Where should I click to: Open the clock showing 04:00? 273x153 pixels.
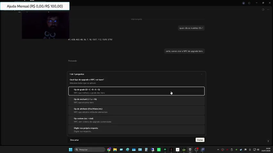coord(266,150)
